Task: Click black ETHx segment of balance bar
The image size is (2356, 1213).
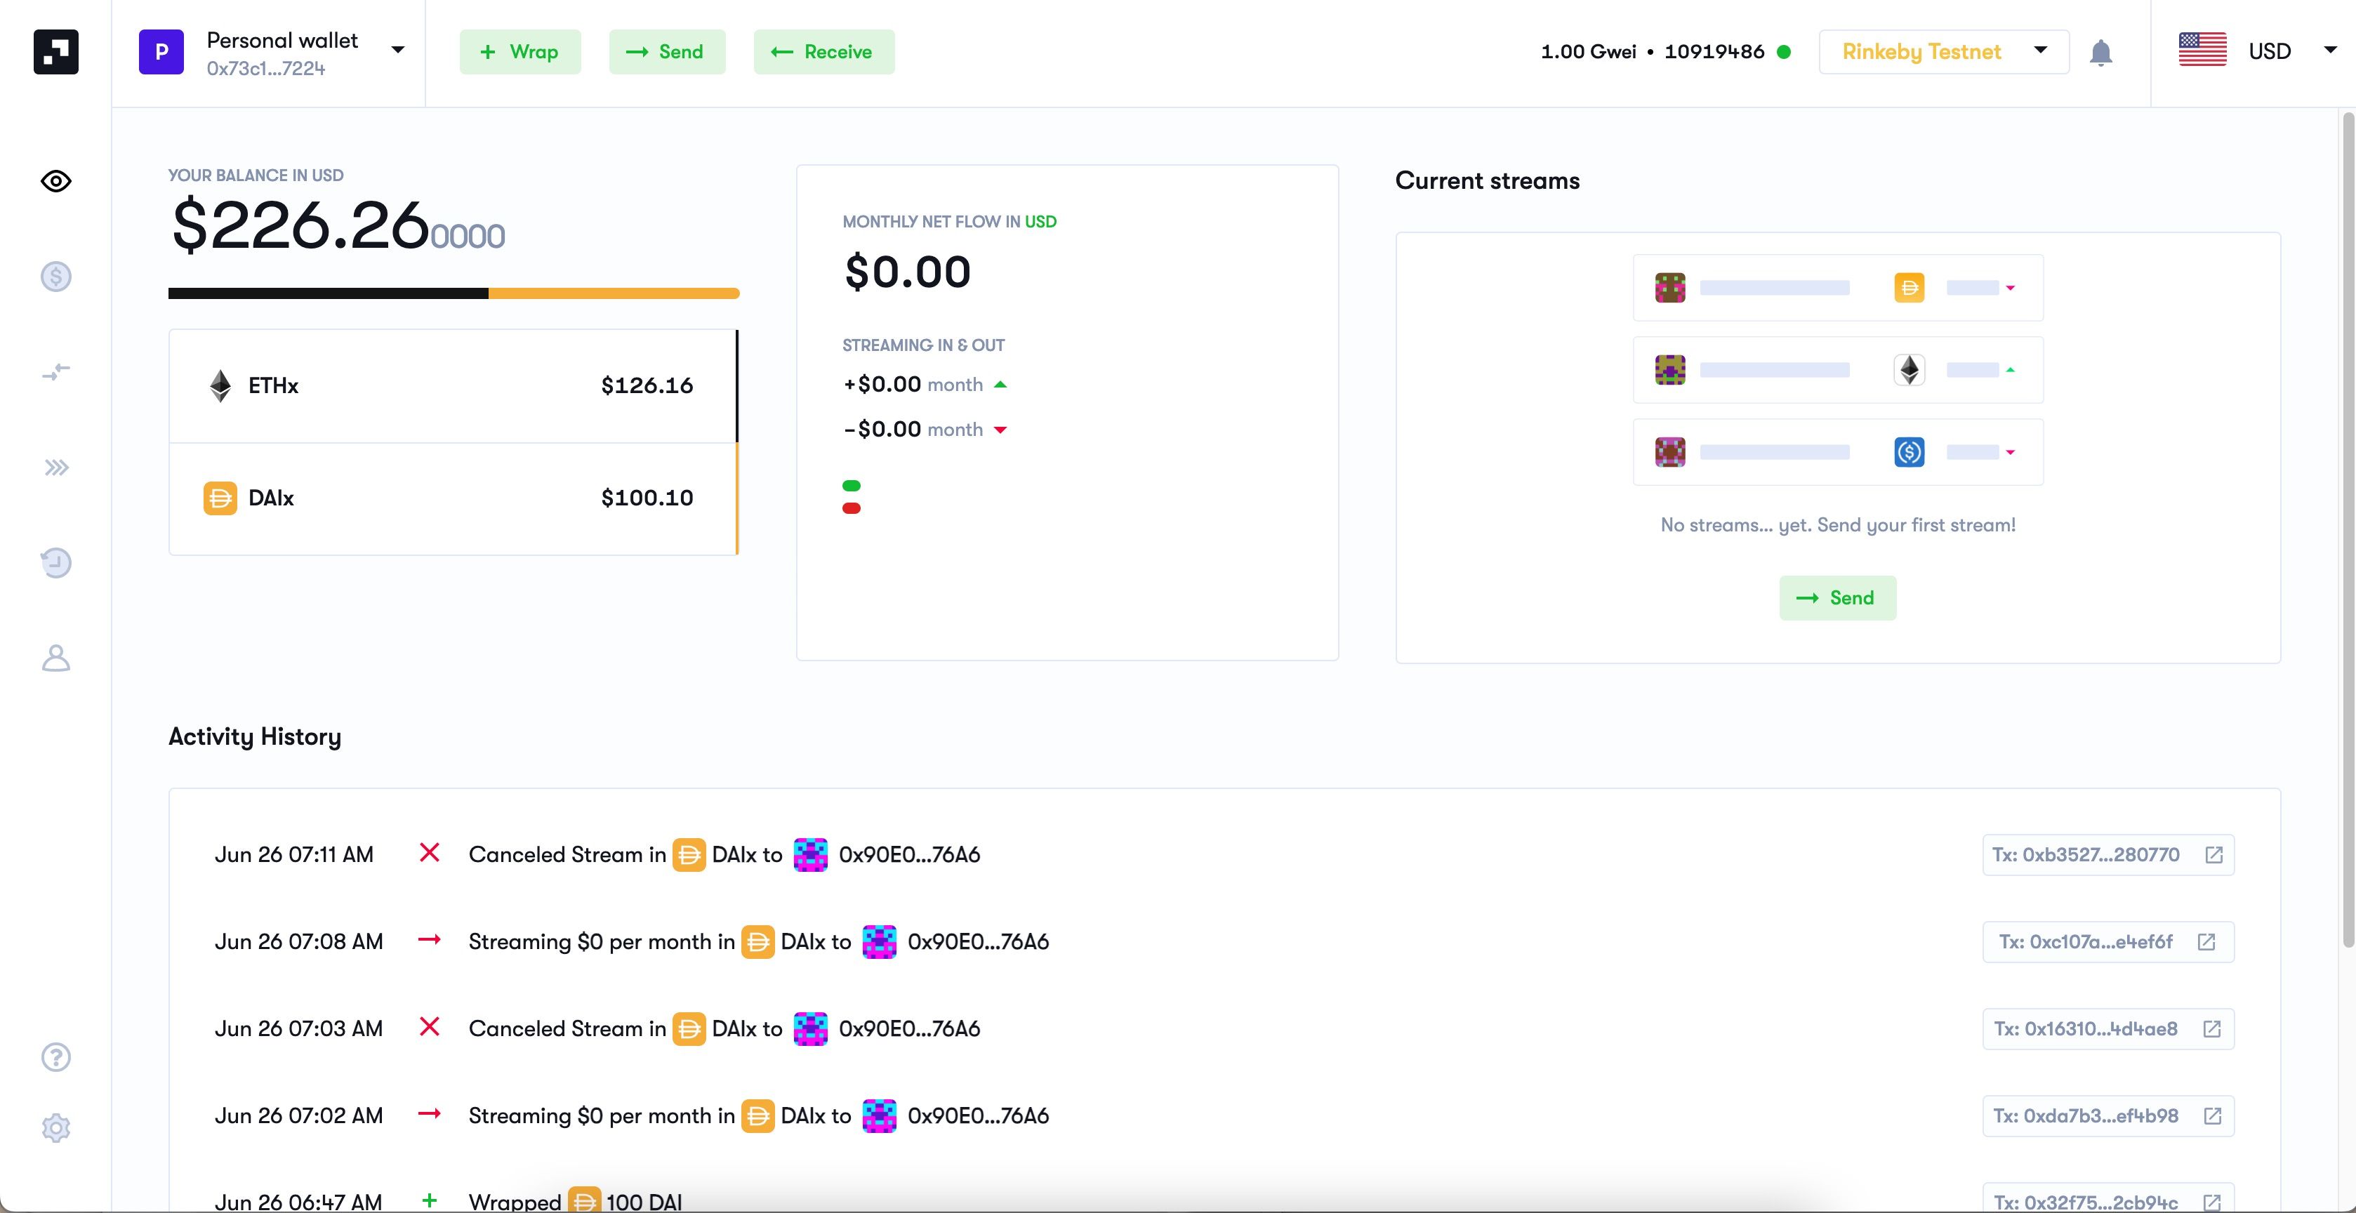Action: [329, 293]
